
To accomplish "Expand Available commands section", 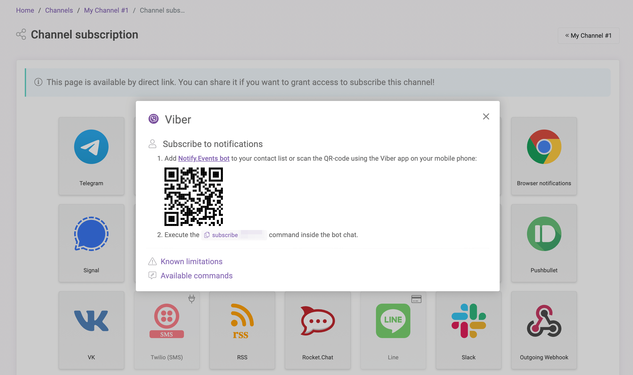I will [197, 276].
